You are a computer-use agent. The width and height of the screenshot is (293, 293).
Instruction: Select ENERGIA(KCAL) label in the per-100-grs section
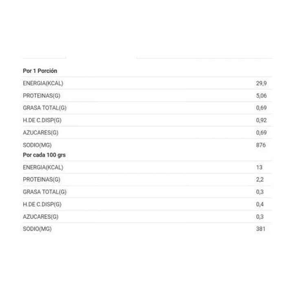click(x=43, y=167)
